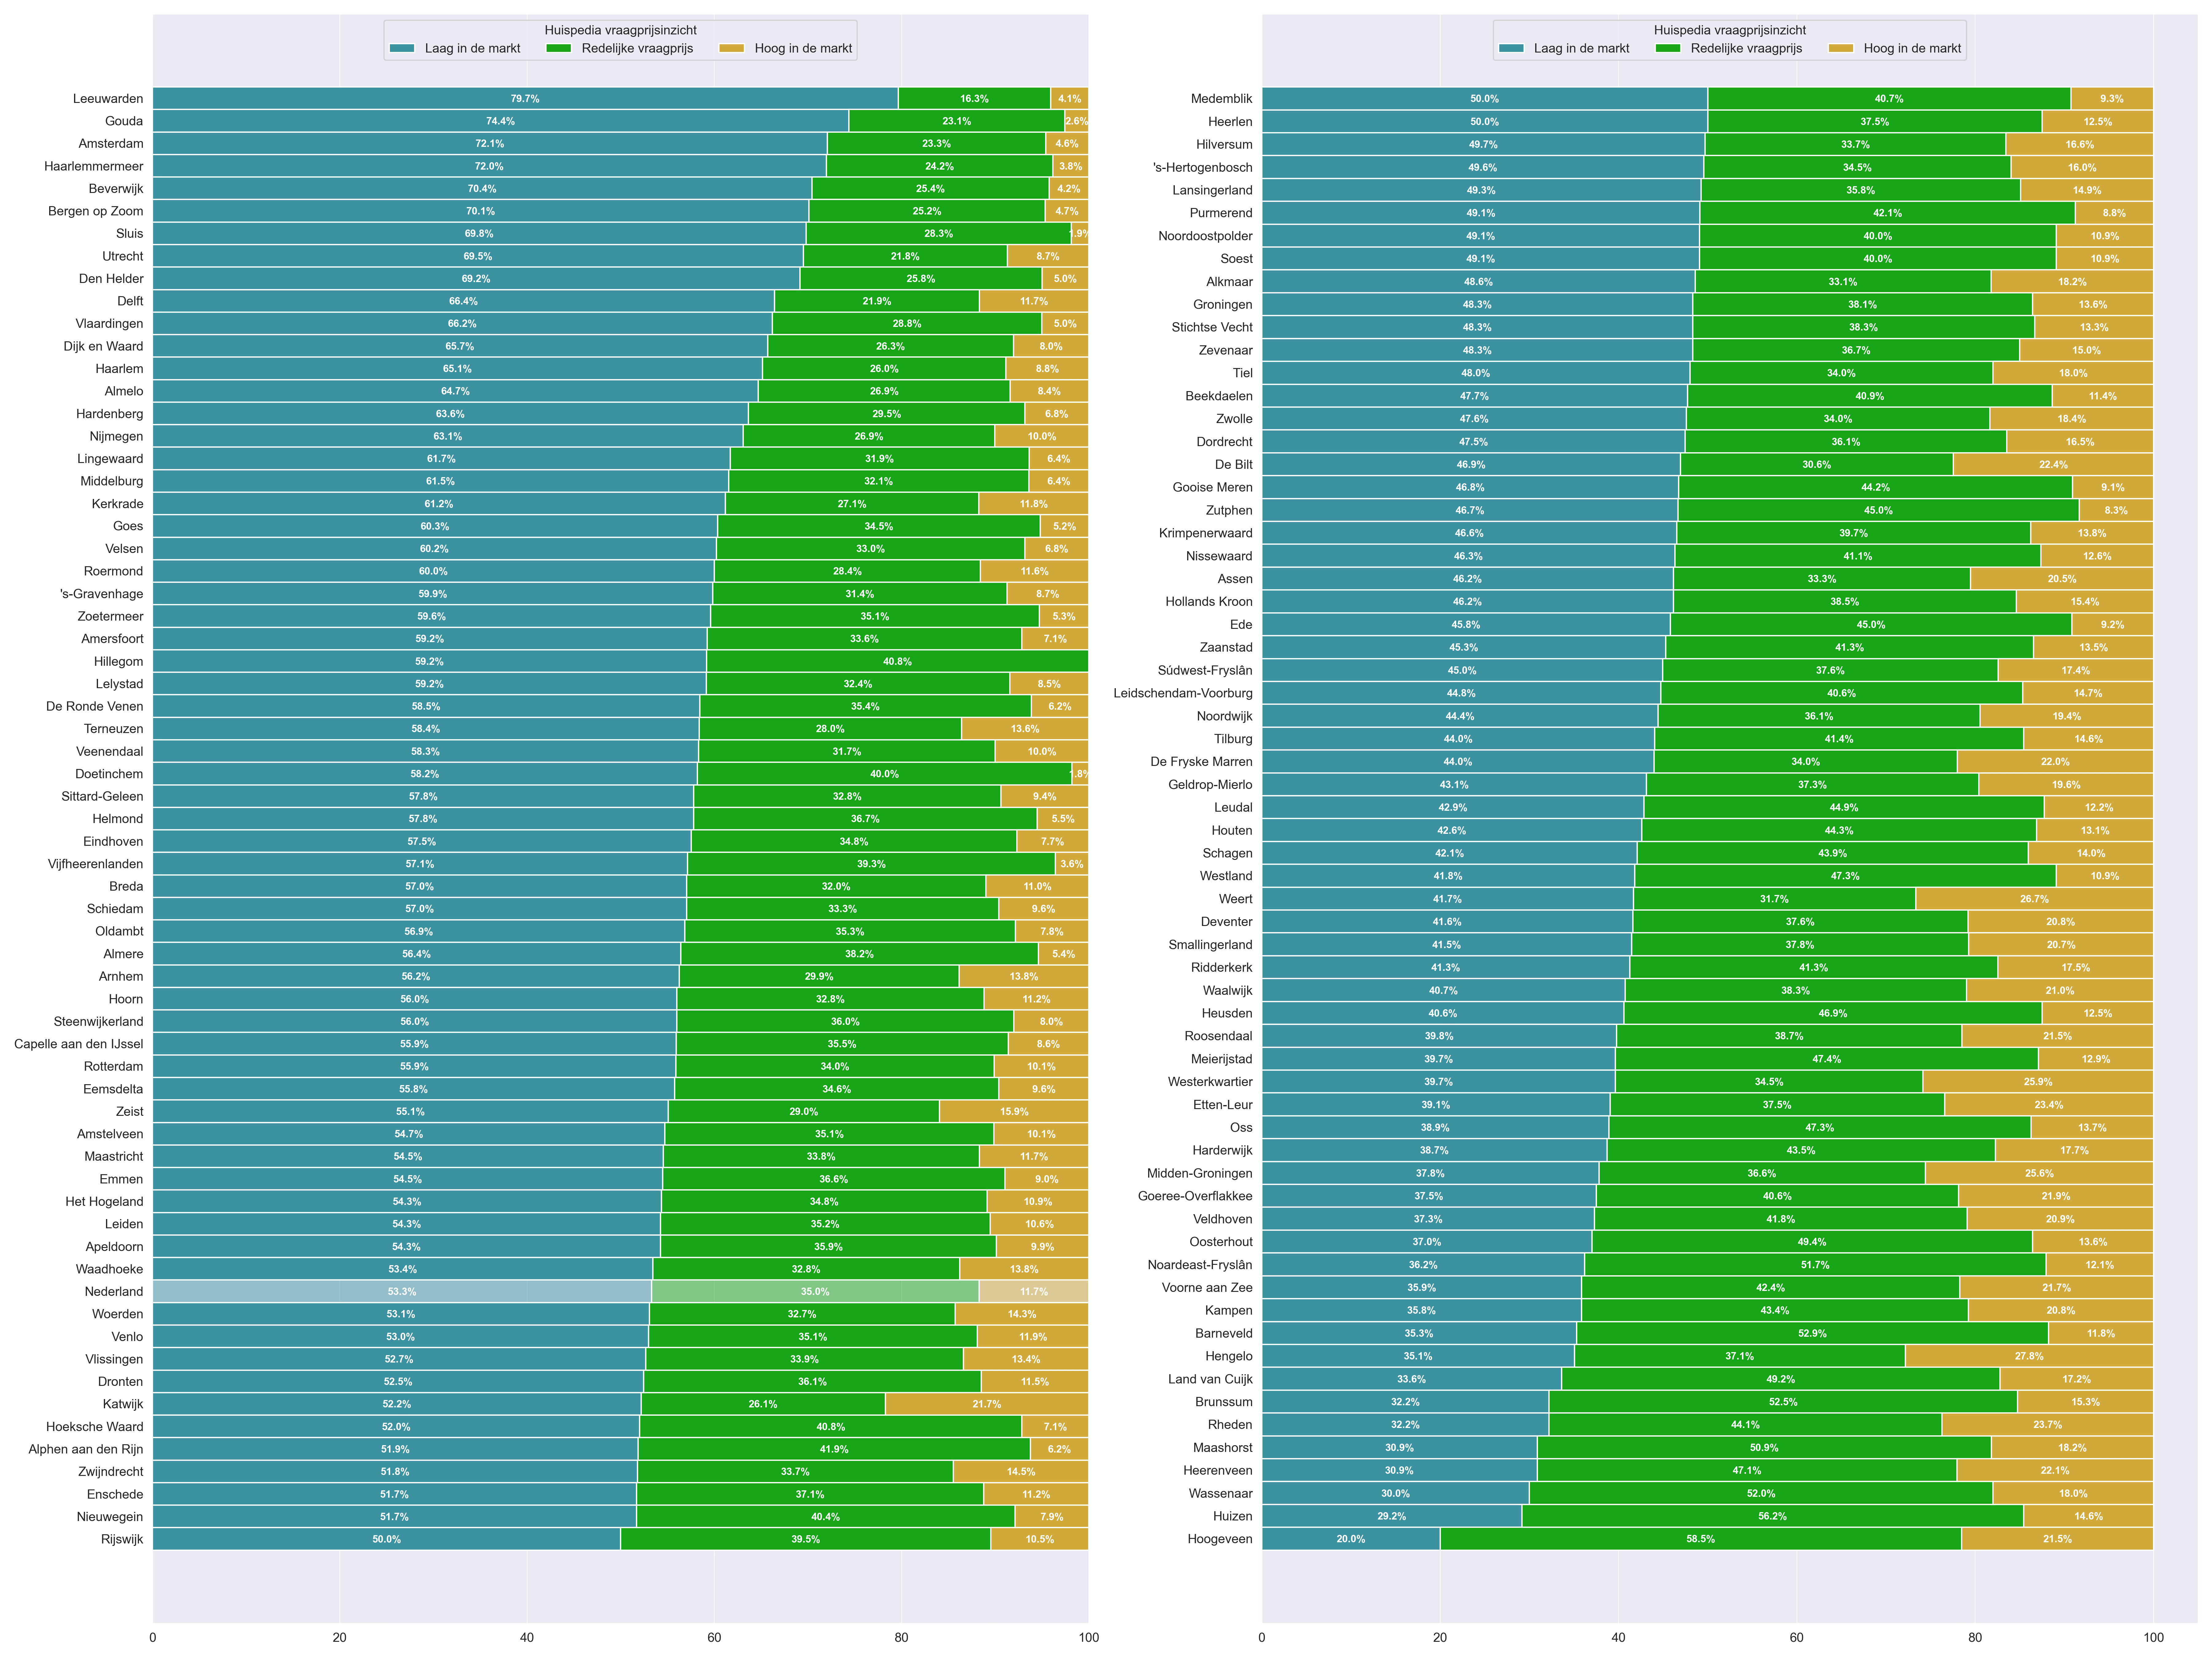Click the Alphen aan den Rijn label
2212x1659 pixels.
pyautogui.click(x=86, y=1449)
